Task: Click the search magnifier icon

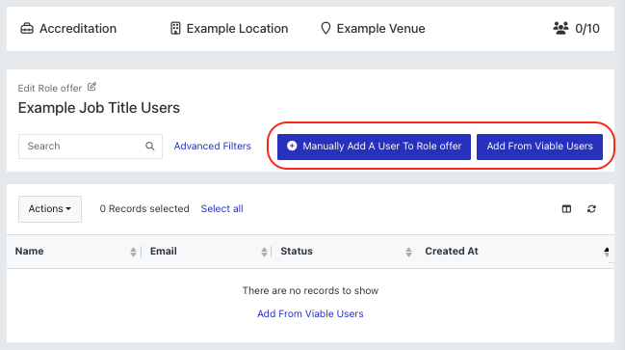Action: click(x=150, y=146)
